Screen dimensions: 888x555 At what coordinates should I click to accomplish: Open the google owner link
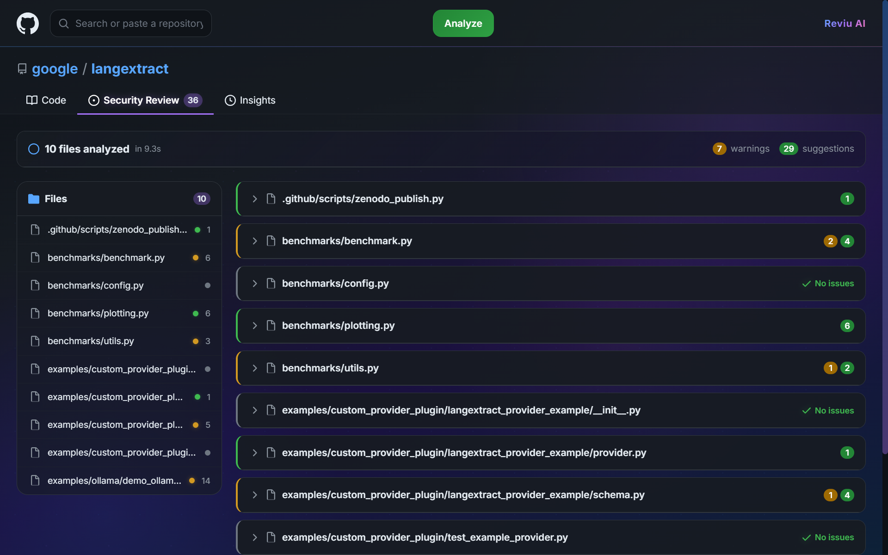tap(55, 69)
